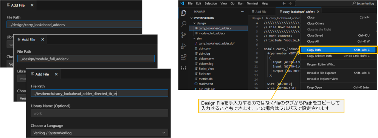Open the File menu
Image resolution: width=378 pixels, height=138 pixels.
pyautogui.click(x=190, y=4)
